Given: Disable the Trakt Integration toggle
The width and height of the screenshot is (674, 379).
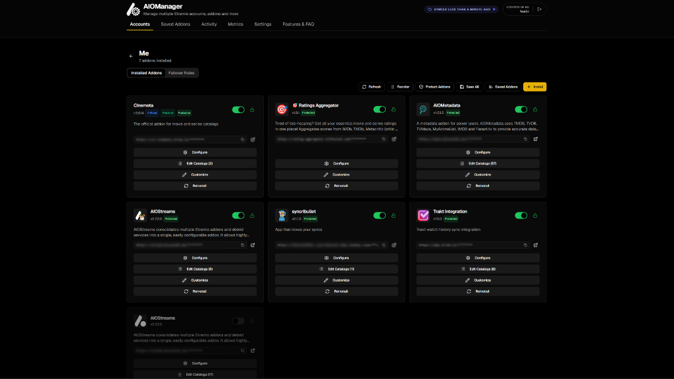Looking at the screenshot, I should [521, 216].
